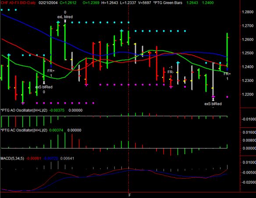Viewport: 256px width, 198px height.
Task: Click the 1.2800 price axis label
Action: [248, 12]
